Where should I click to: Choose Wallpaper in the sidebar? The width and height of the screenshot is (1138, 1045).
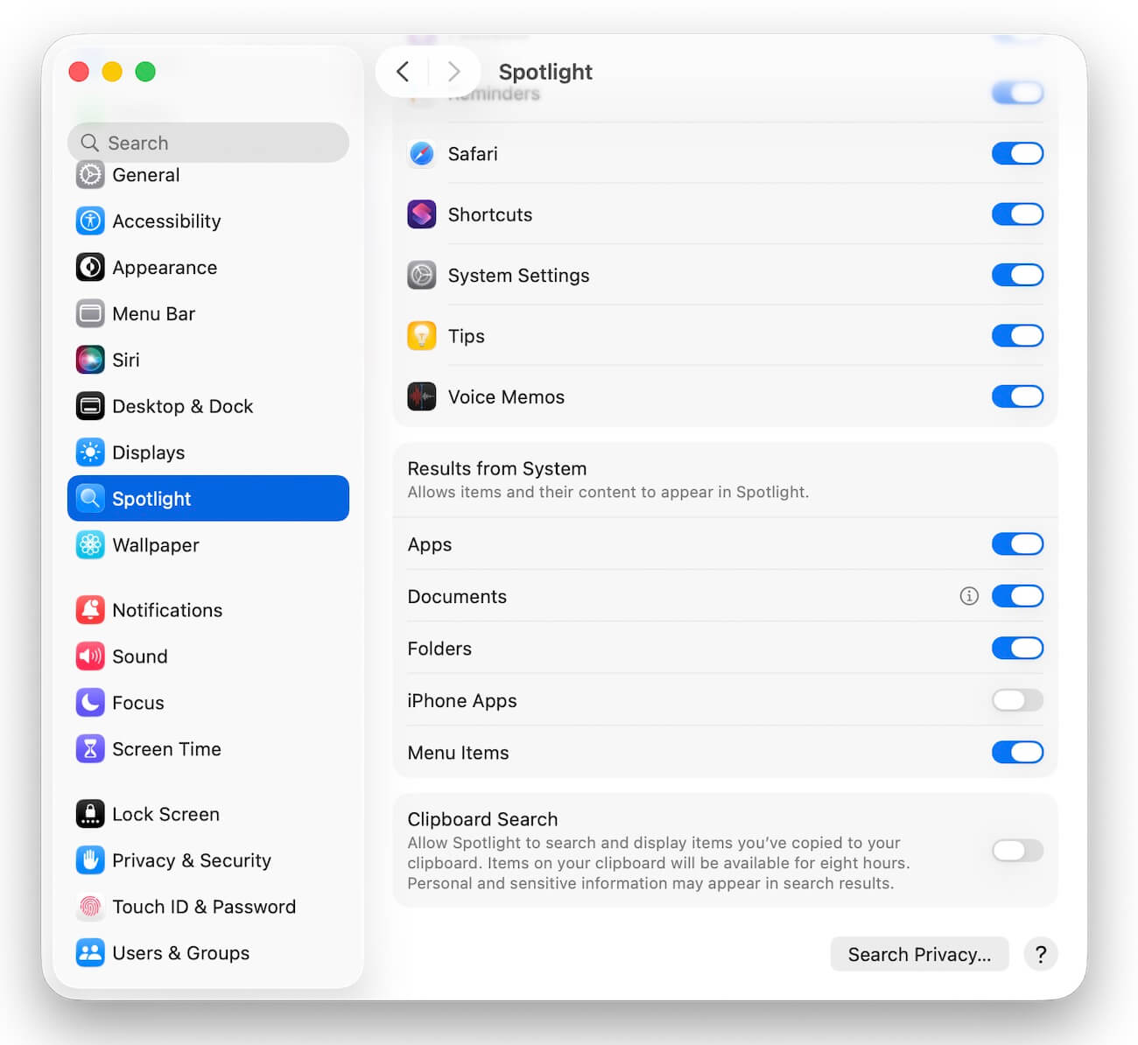(207, 545)
